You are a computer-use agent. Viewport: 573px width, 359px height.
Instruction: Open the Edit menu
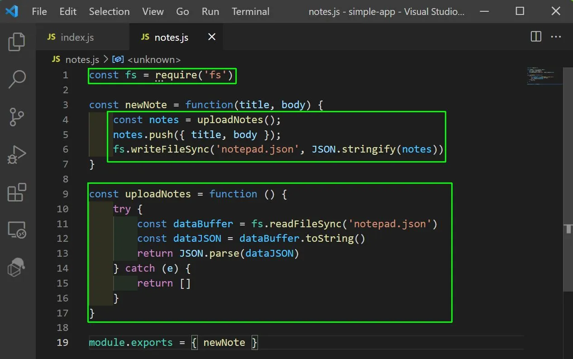[x=68, y=12]
